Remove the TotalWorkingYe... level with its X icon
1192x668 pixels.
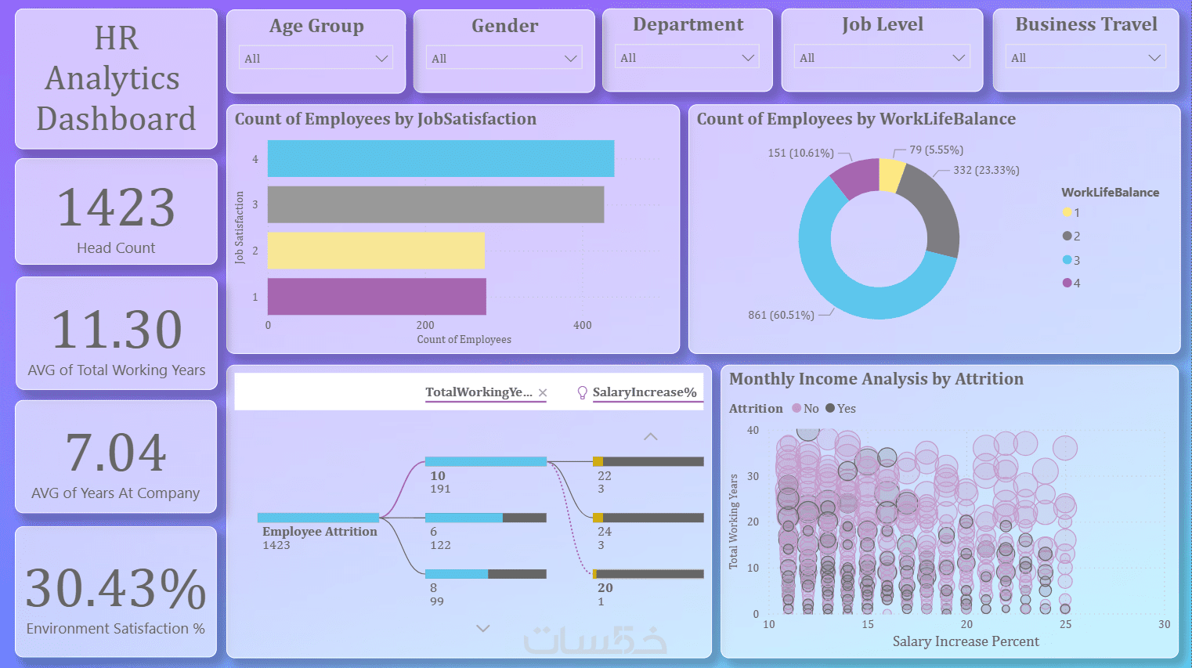click(x=543, y=392)
